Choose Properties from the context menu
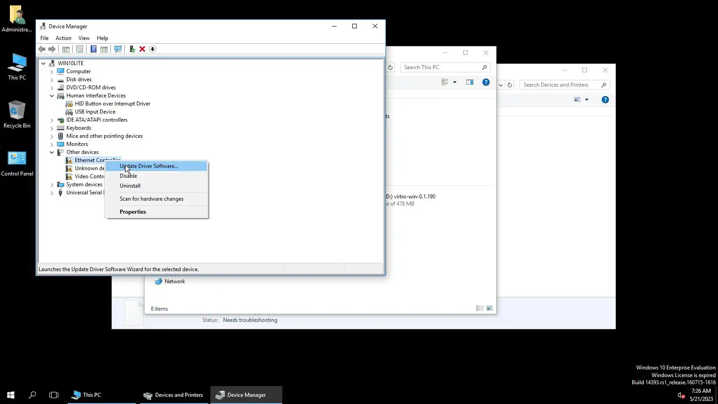 156,212
